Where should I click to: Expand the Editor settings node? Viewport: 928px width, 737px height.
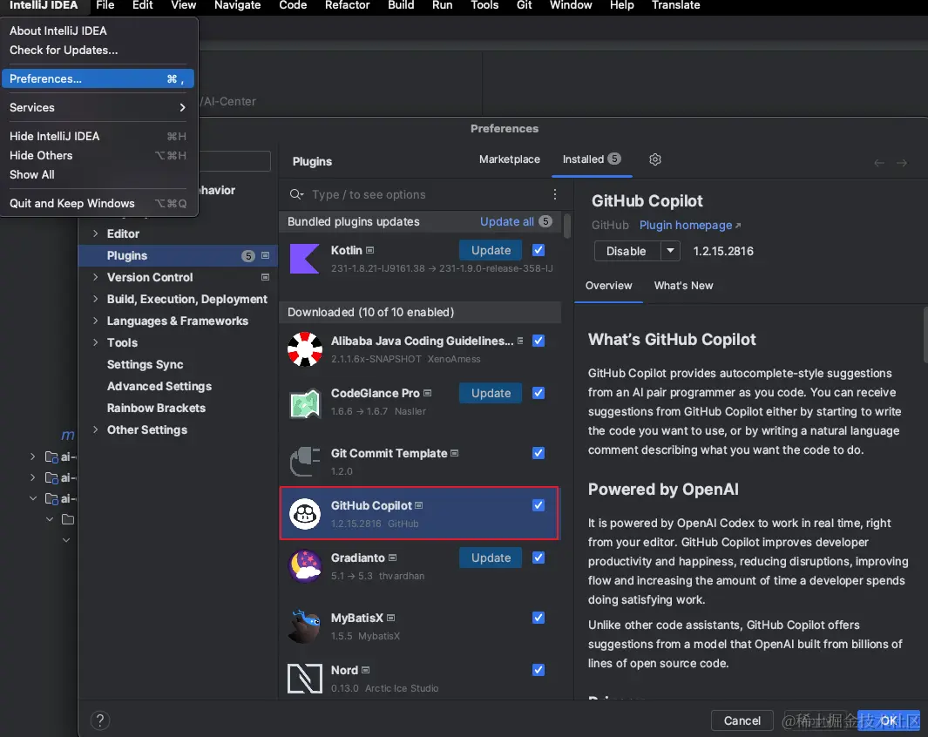pos(95,233)
